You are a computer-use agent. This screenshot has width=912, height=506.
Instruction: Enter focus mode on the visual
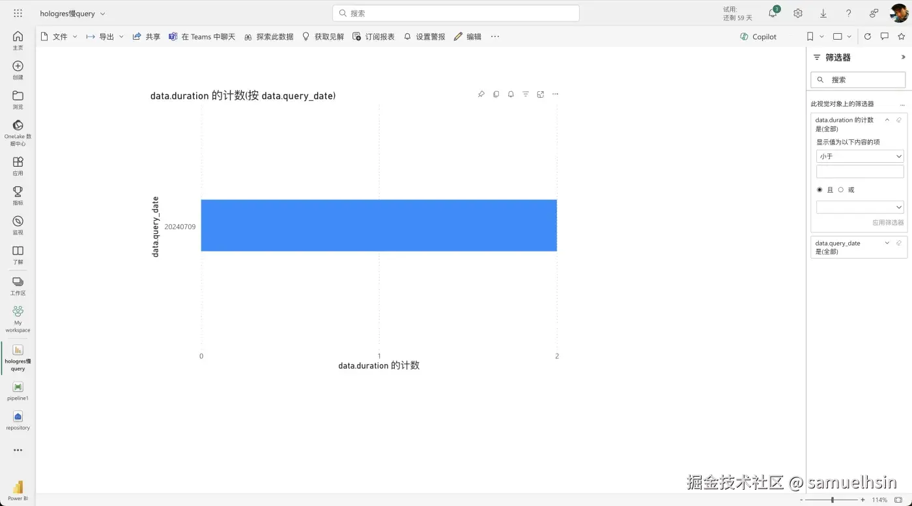tap(541, 94)
